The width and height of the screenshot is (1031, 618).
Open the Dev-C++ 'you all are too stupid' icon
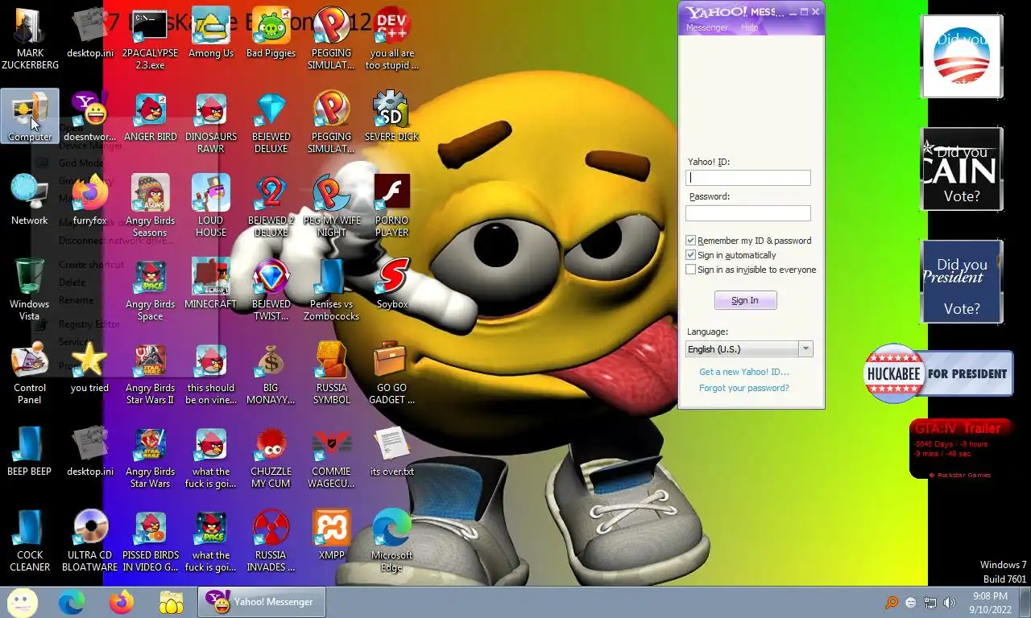(x=392, y=39)
